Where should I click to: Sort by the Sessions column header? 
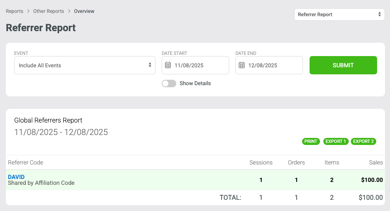tap(261, 162)
